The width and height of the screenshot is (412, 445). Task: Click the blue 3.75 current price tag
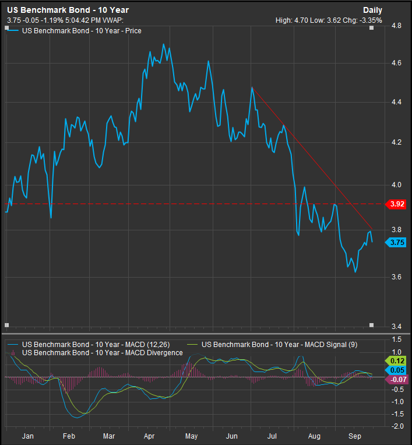(396, 243)
